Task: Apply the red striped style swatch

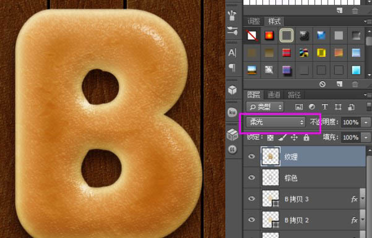Action: click(287, 53)
